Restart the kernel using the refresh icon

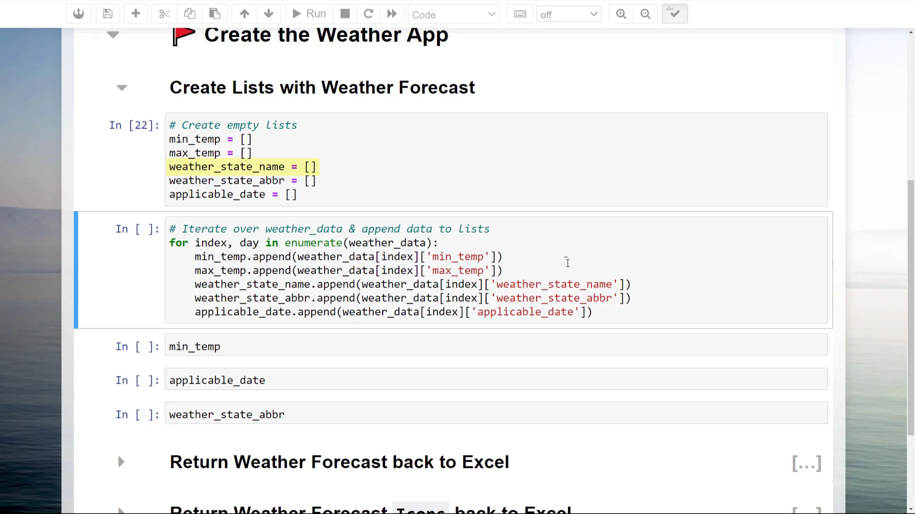[368, 14]
